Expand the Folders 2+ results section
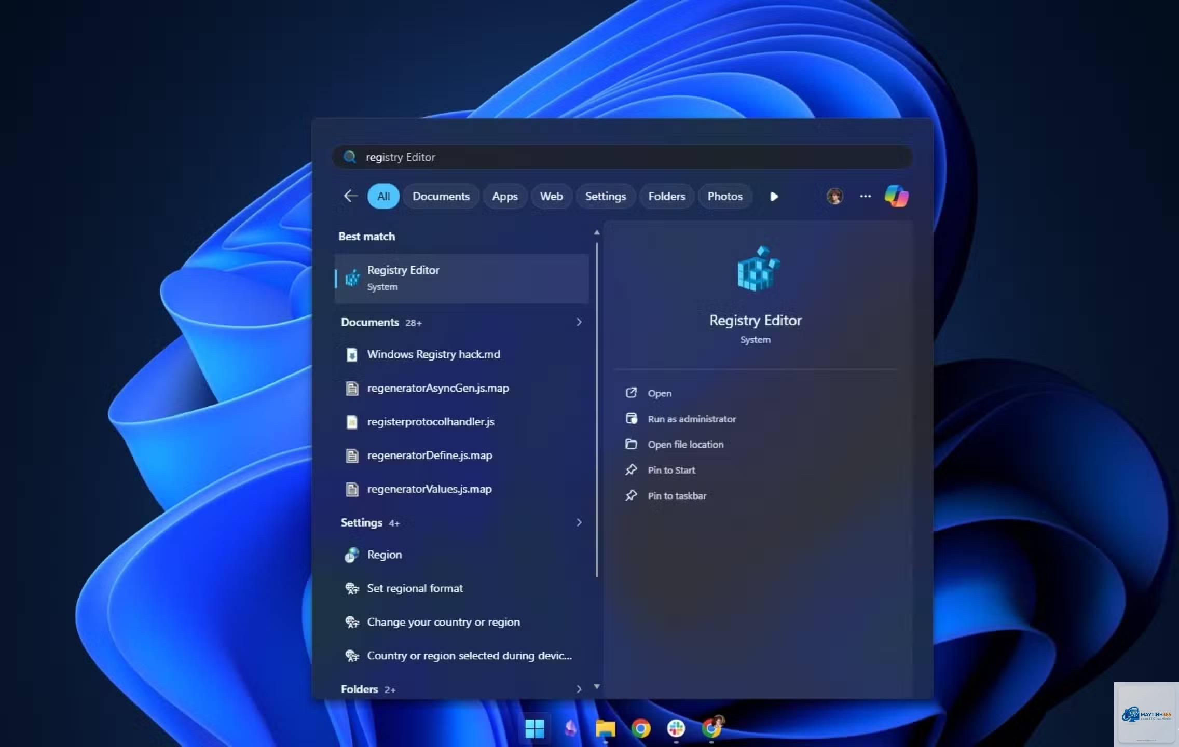The height and width of the screenshot is (747, 1179). (x=579, y=689)
